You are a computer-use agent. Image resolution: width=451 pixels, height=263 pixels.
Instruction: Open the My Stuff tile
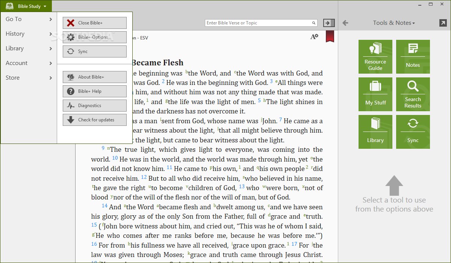tap(375, 94)
